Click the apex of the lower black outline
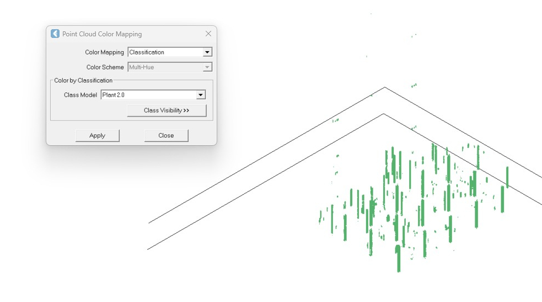The height and width of the screenshot is (302, 542). 384,114
